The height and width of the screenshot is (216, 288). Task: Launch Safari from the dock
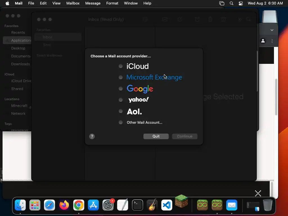(x=49, y=205)
